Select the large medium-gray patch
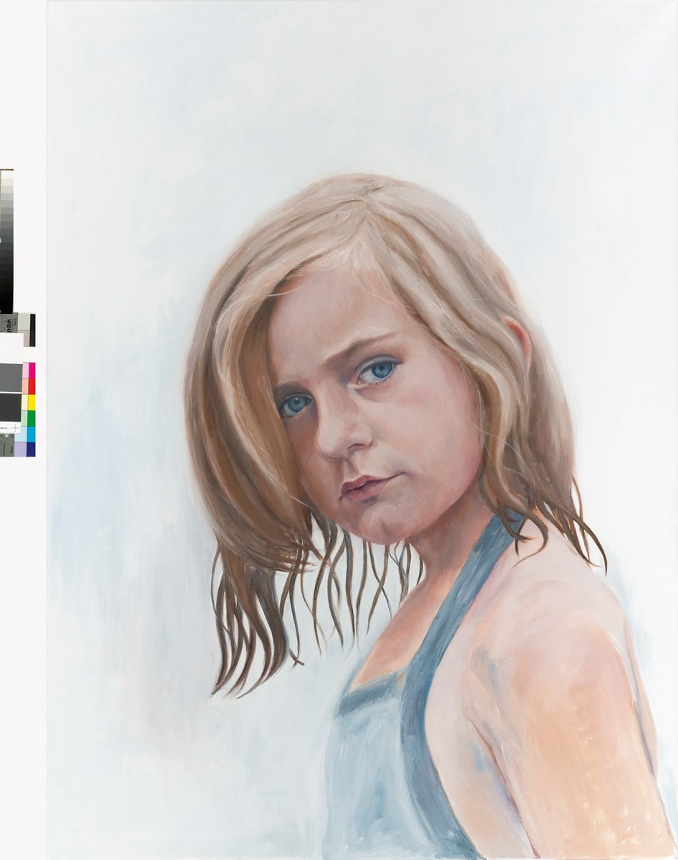Screen dimensions: 678x860 pos(11,378)
